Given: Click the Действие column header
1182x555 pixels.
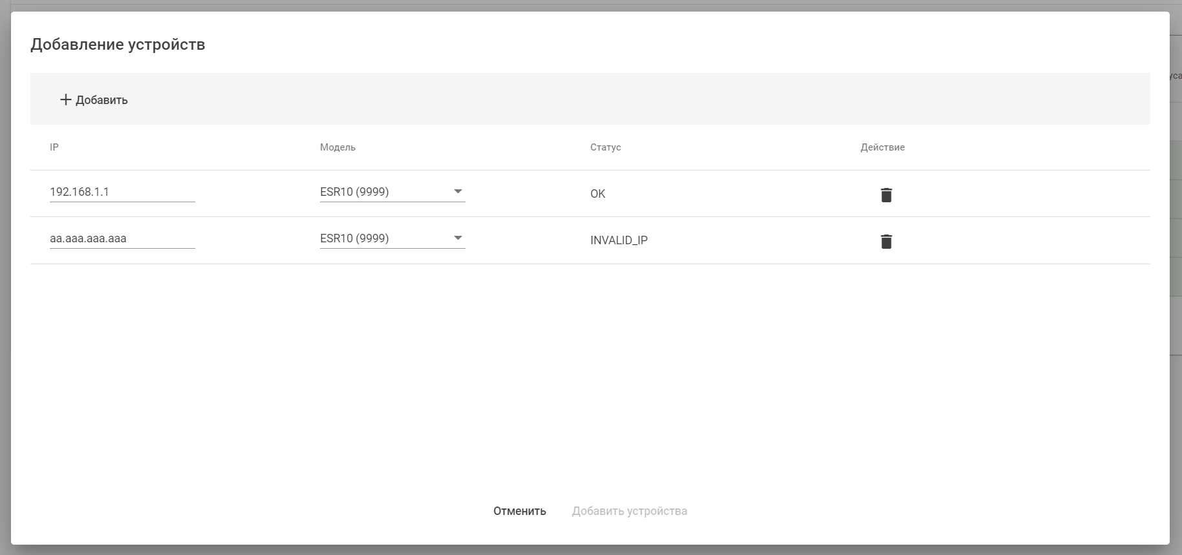Looking at the screenshot, I should point(882,147).
